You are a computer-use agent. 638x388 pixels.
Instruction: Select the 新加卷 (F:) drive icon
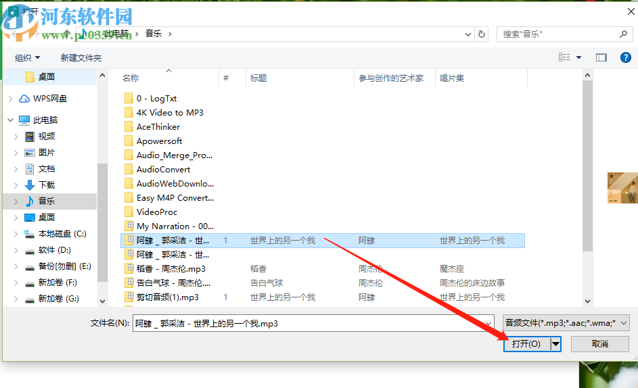click(x=30, y=283)
